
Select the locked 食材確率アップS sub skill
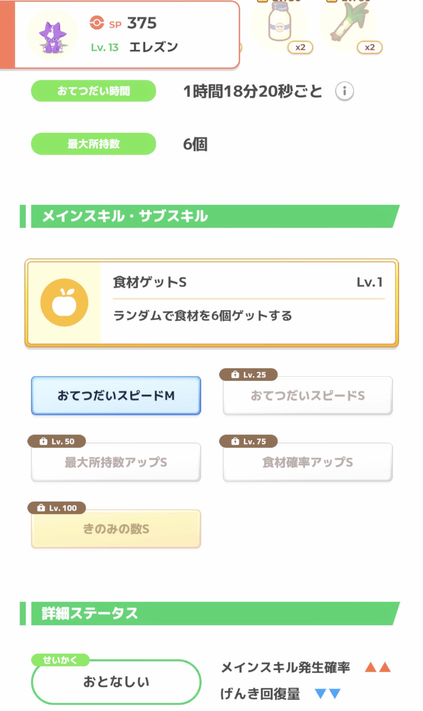(308, 462)
